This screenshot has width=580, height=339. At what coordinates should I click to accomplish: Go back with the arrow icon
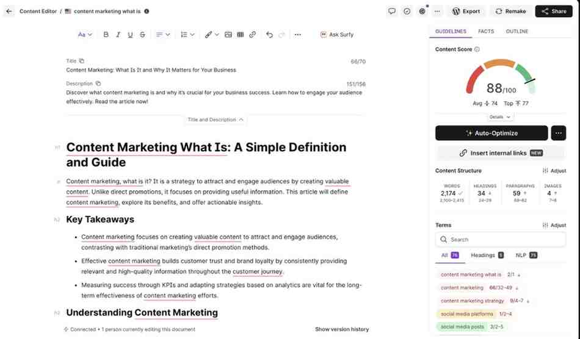pos(9,12)
